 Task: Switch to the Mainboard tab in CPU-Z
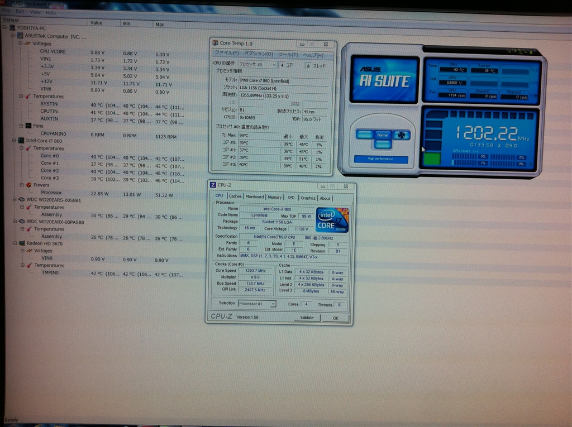click(254, 196)
